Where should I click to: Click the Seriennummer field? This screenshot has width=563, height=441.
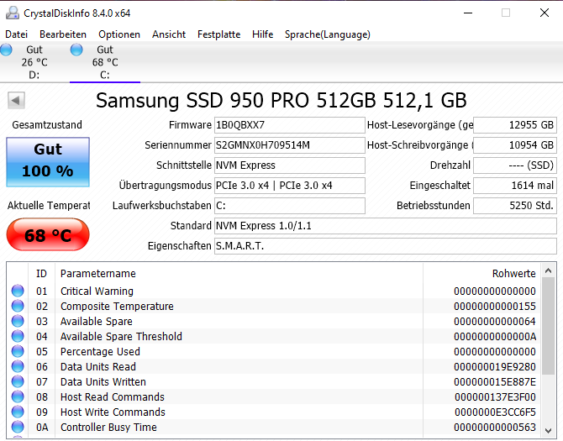290,145
